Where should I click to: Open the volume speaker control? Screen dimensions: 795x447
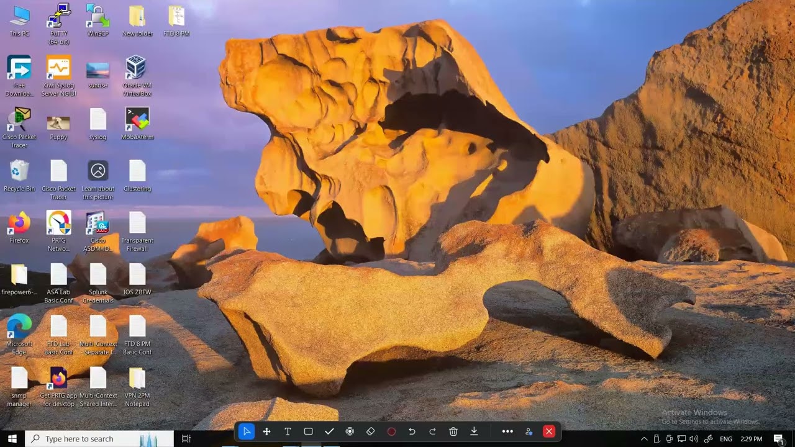[x=694, y=439]
